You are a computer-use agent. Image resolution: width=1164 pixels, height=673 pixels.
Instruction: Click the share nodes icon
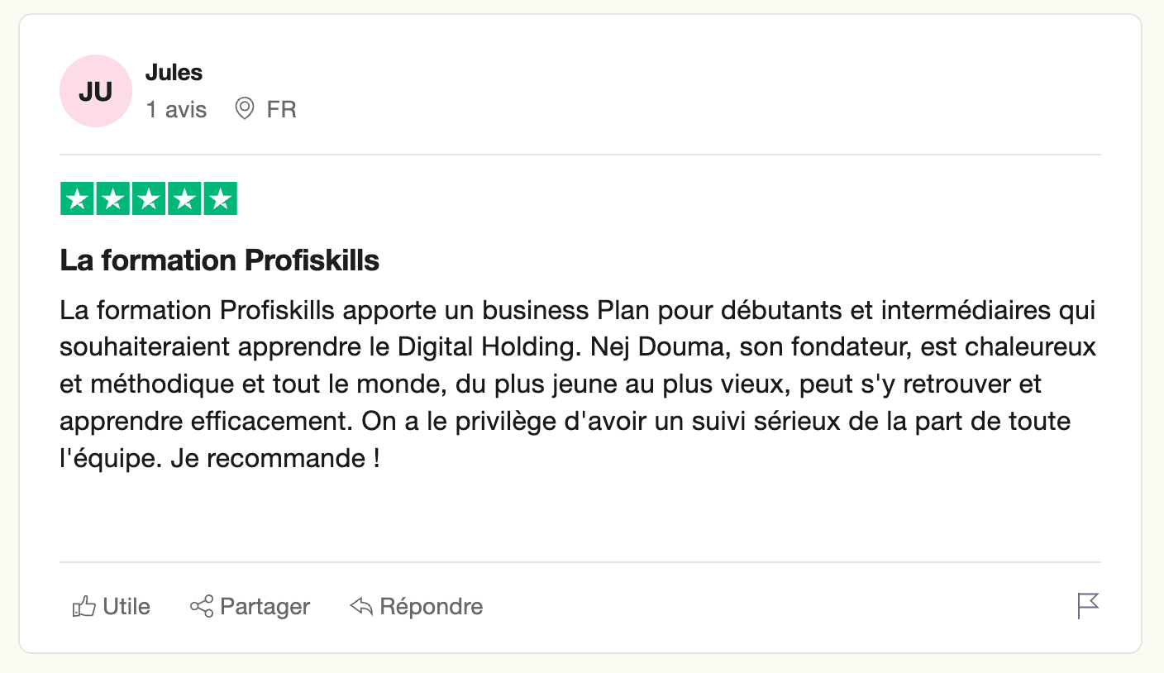tap(202, 607)
